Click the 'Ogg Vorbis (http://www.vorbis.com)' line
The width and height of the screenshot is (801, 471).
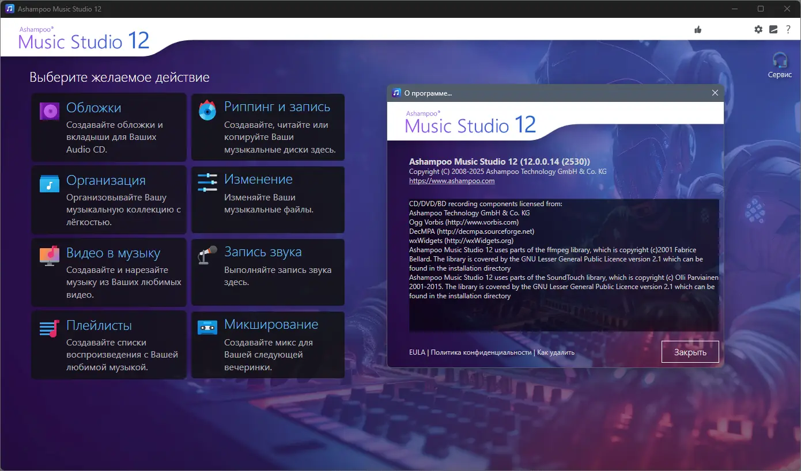coord(464,222)
